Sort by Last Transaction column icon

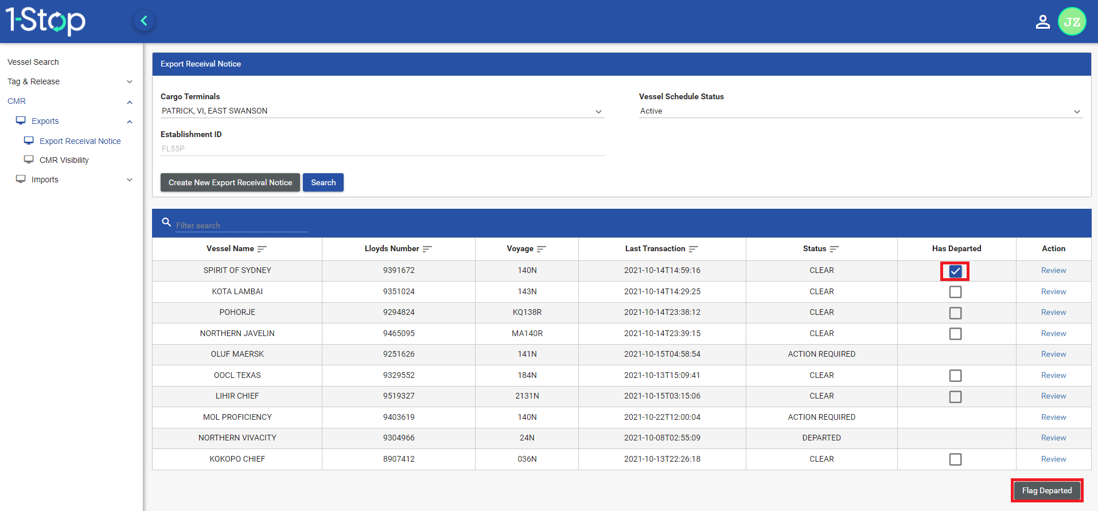pyautogui.click(x=694, y=249)
